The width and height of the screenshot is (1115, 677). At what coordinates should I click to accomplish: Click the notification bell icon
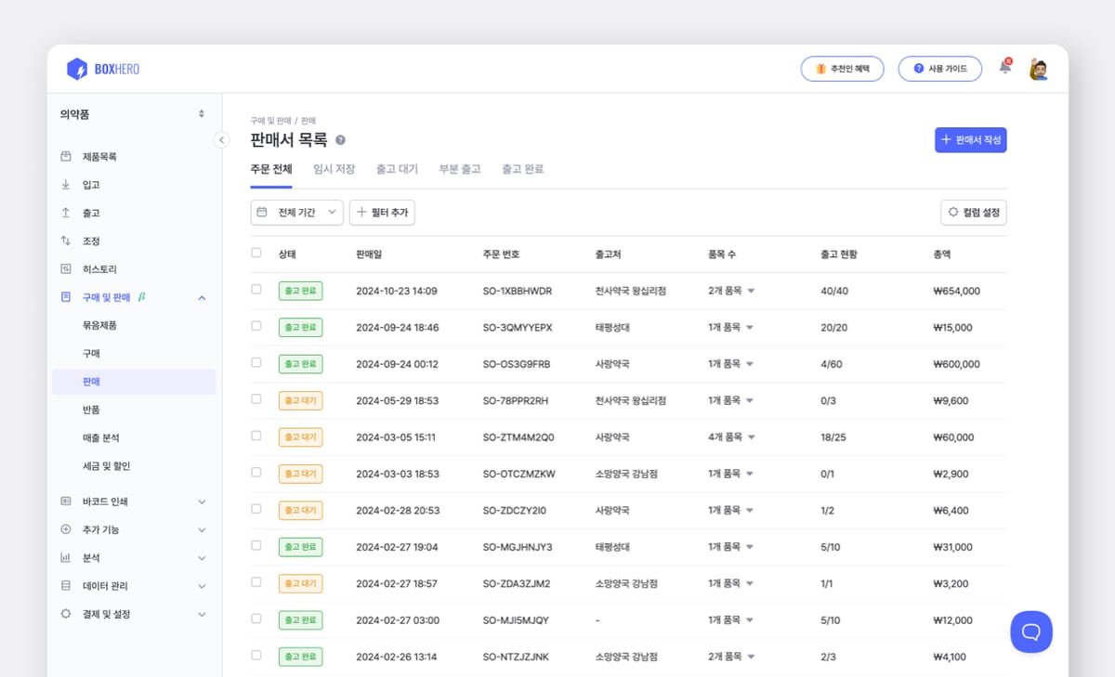[1004, 67]
